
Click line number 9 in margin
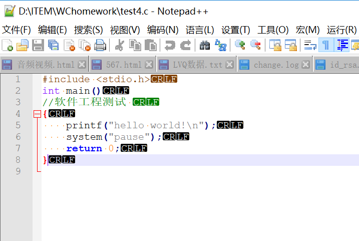pos(18,171)
